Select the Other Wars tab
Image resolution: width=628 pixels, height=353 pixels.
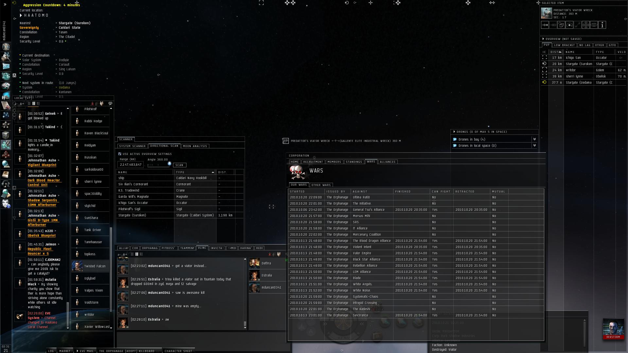[x=321, y=185]
